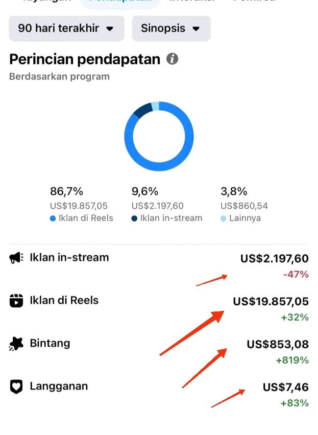Click the US$2.197,60 in-stream amount

pos(274,259)
